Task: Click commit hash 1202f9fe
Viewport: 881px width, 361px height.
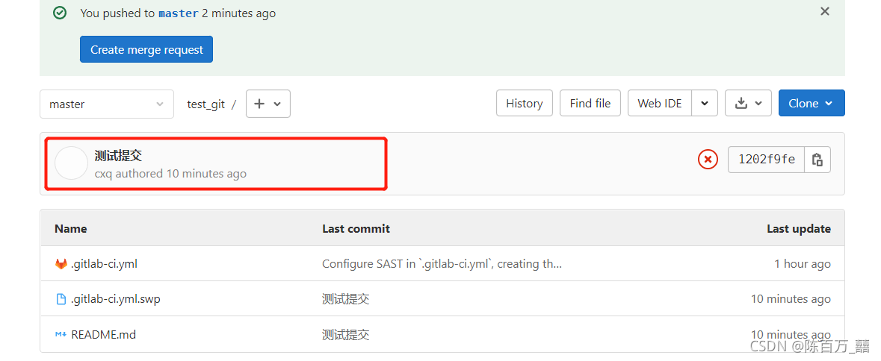Action: [767, 160]
